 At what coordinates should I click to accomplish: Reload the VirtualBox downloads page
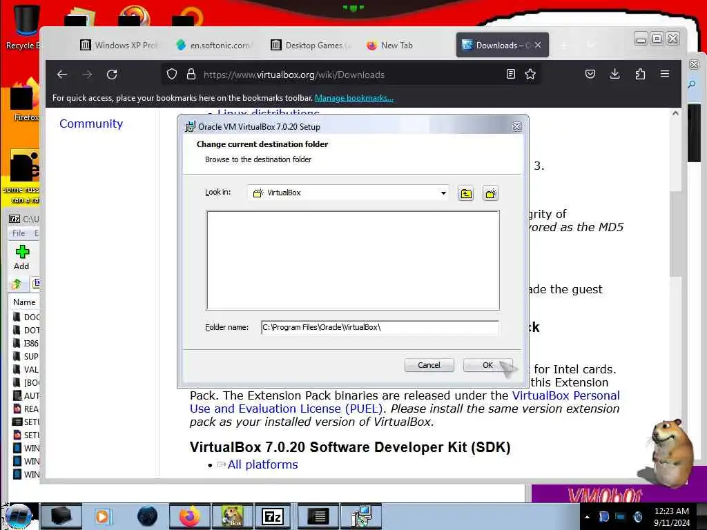click(x=112, y=75)
